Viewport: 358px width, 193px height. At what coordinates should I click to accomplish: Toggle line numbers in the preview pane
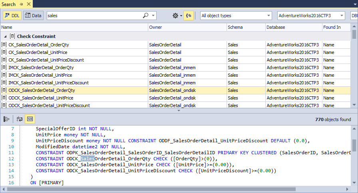[30, 119]
